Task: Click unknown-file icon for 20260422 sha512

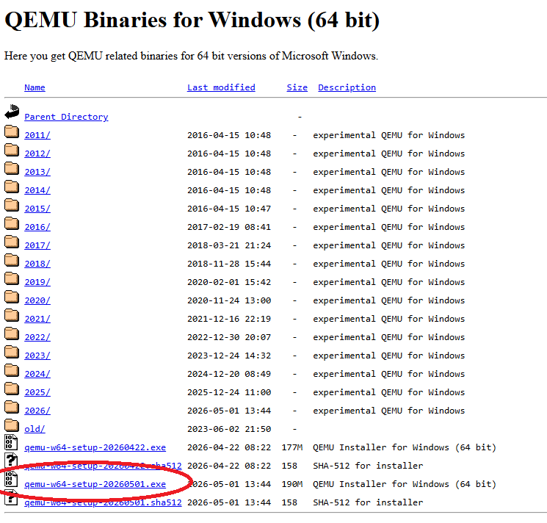Action: (11, 461)
